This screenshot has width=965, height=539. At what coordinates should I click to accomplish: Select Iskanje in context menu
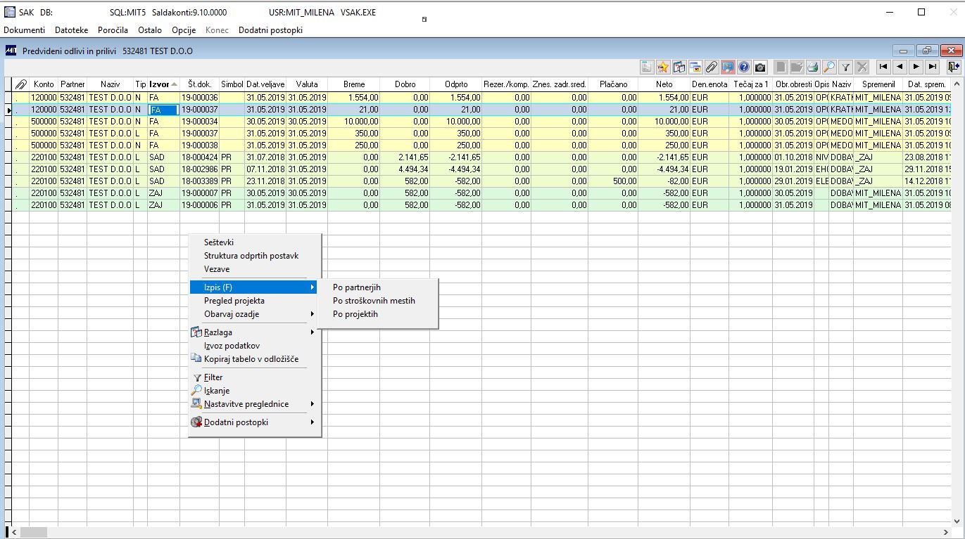point(255,391)
